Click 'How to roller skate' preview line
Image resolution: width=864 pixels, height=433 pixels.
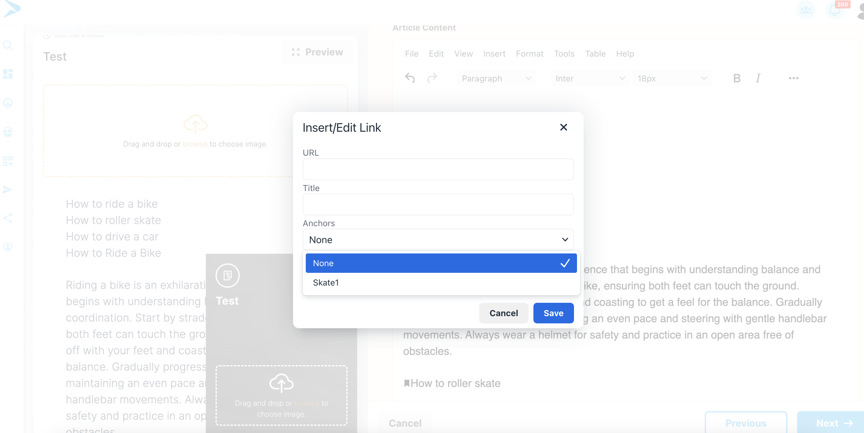click(x=113, y=220)
